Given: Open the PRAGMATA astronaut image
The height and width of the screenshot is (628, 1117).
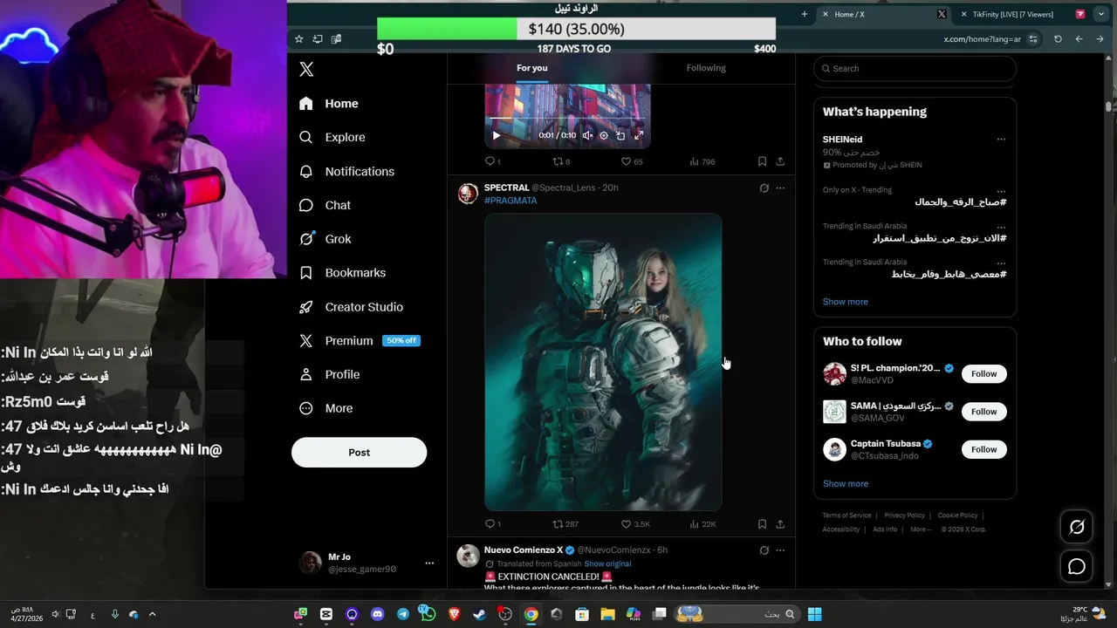Looking at the screenshot, I should (603, 362).
